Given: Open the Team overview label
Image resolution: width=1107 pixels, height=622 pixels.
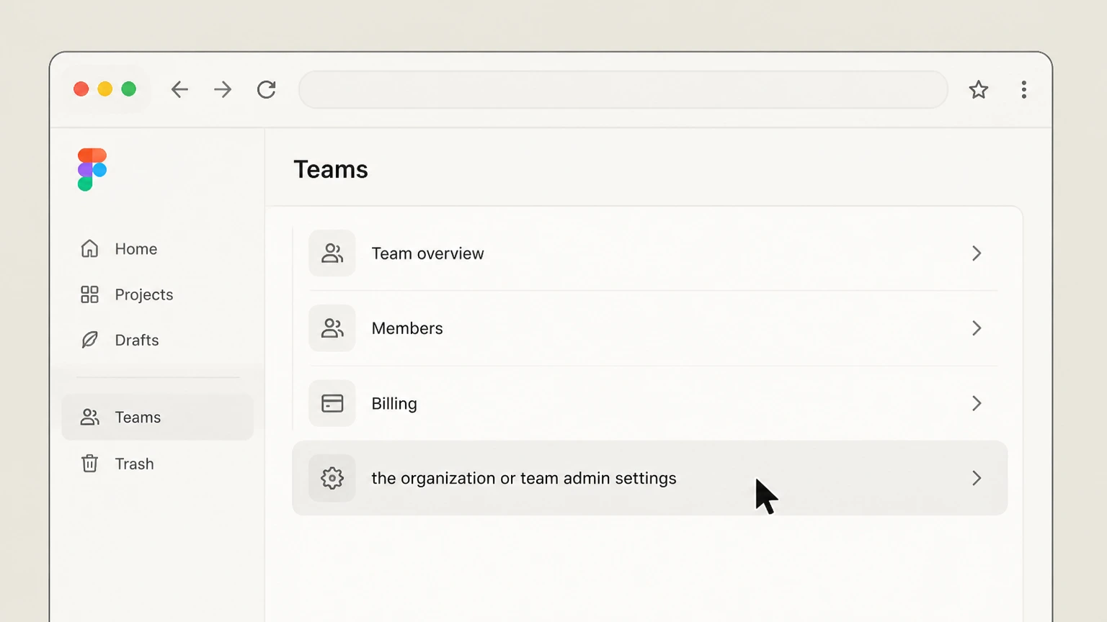Looking at the screenshot, I should click(427, 253).
